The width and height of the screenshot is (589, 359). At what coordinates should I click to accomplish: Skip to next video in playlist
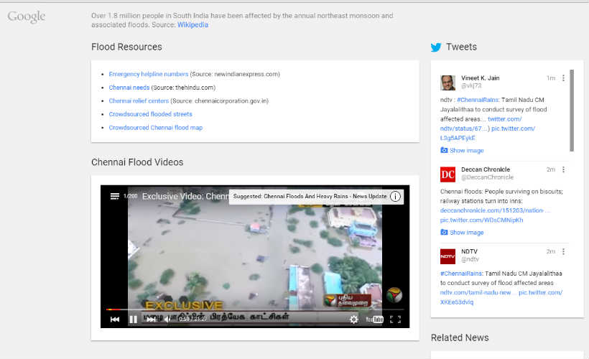tap(151, 320)
